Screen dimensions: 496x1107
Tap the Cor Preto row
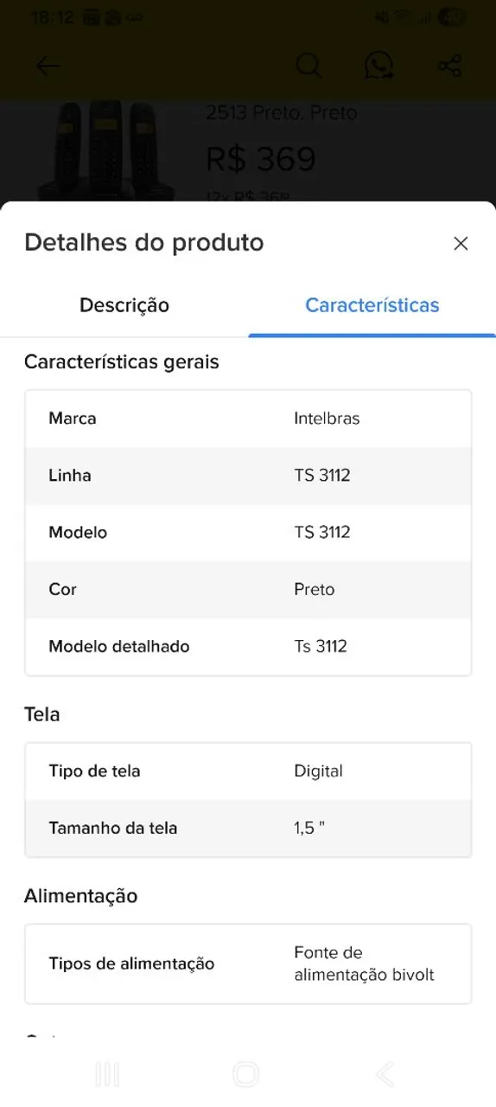(x=248, y=589)
